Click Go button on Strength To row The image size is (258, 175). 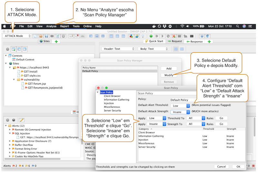[221, 124]
